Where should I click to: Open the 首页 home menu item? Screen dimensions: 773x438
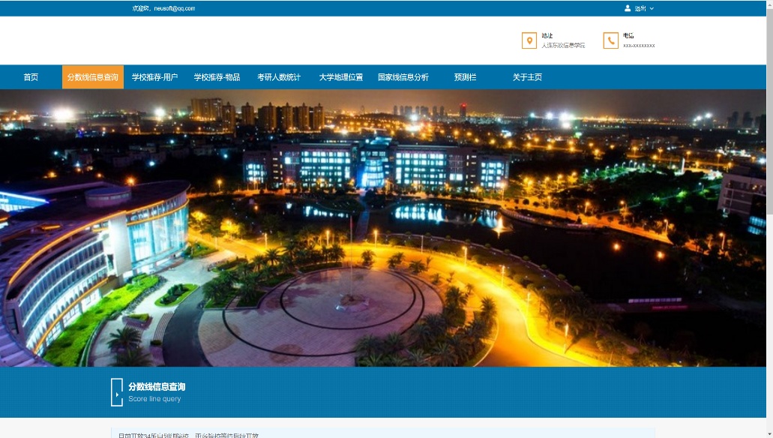pyautogui.click(x=31, y=77)
